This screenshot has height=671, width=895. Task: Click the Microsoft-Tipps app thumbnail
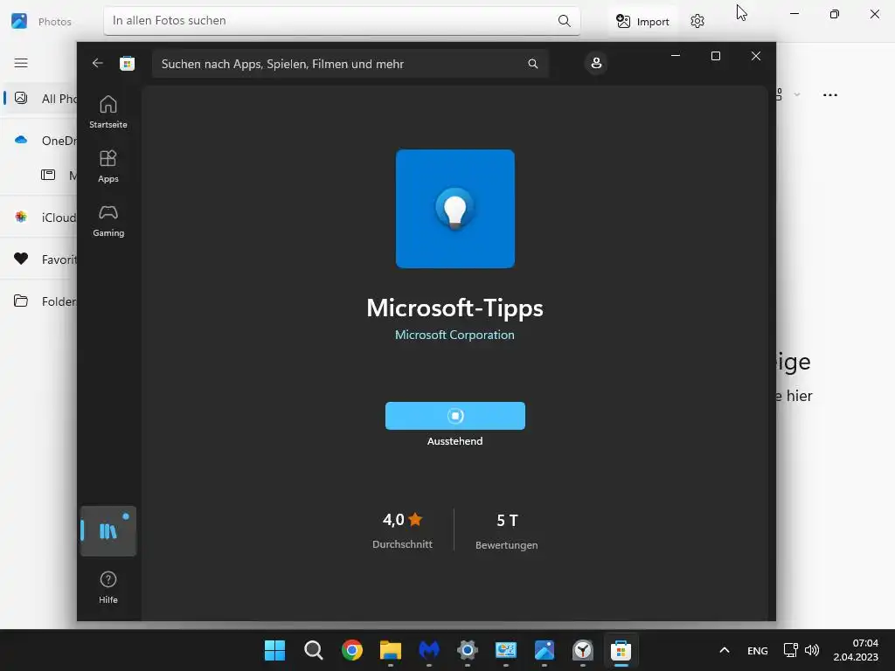click(x=454, y=209)
